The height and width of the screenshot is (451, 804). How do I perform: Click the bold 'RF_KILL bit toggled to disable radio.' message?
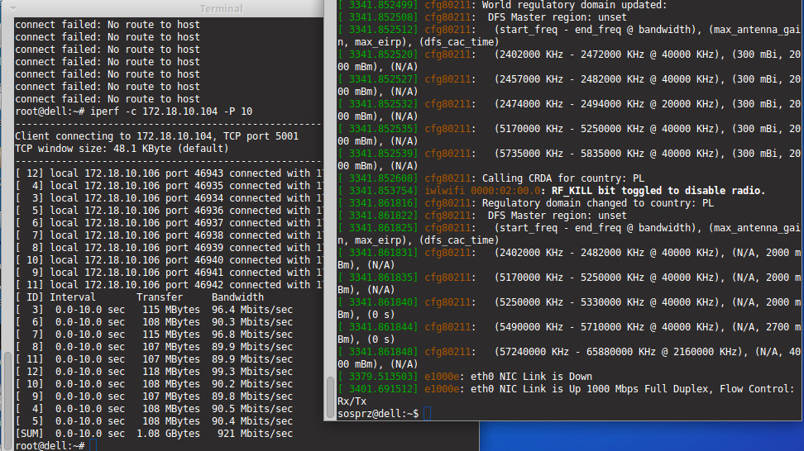point(658,191)
